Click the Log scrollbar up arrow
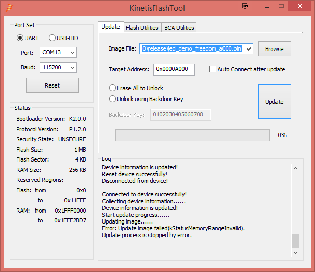This screenshot has height=272, width=315. 295,168
